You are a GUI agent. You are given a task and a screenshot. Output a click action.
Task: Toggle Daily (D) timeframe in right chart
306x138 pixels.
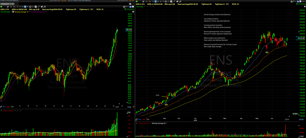(x=156, y=2)
